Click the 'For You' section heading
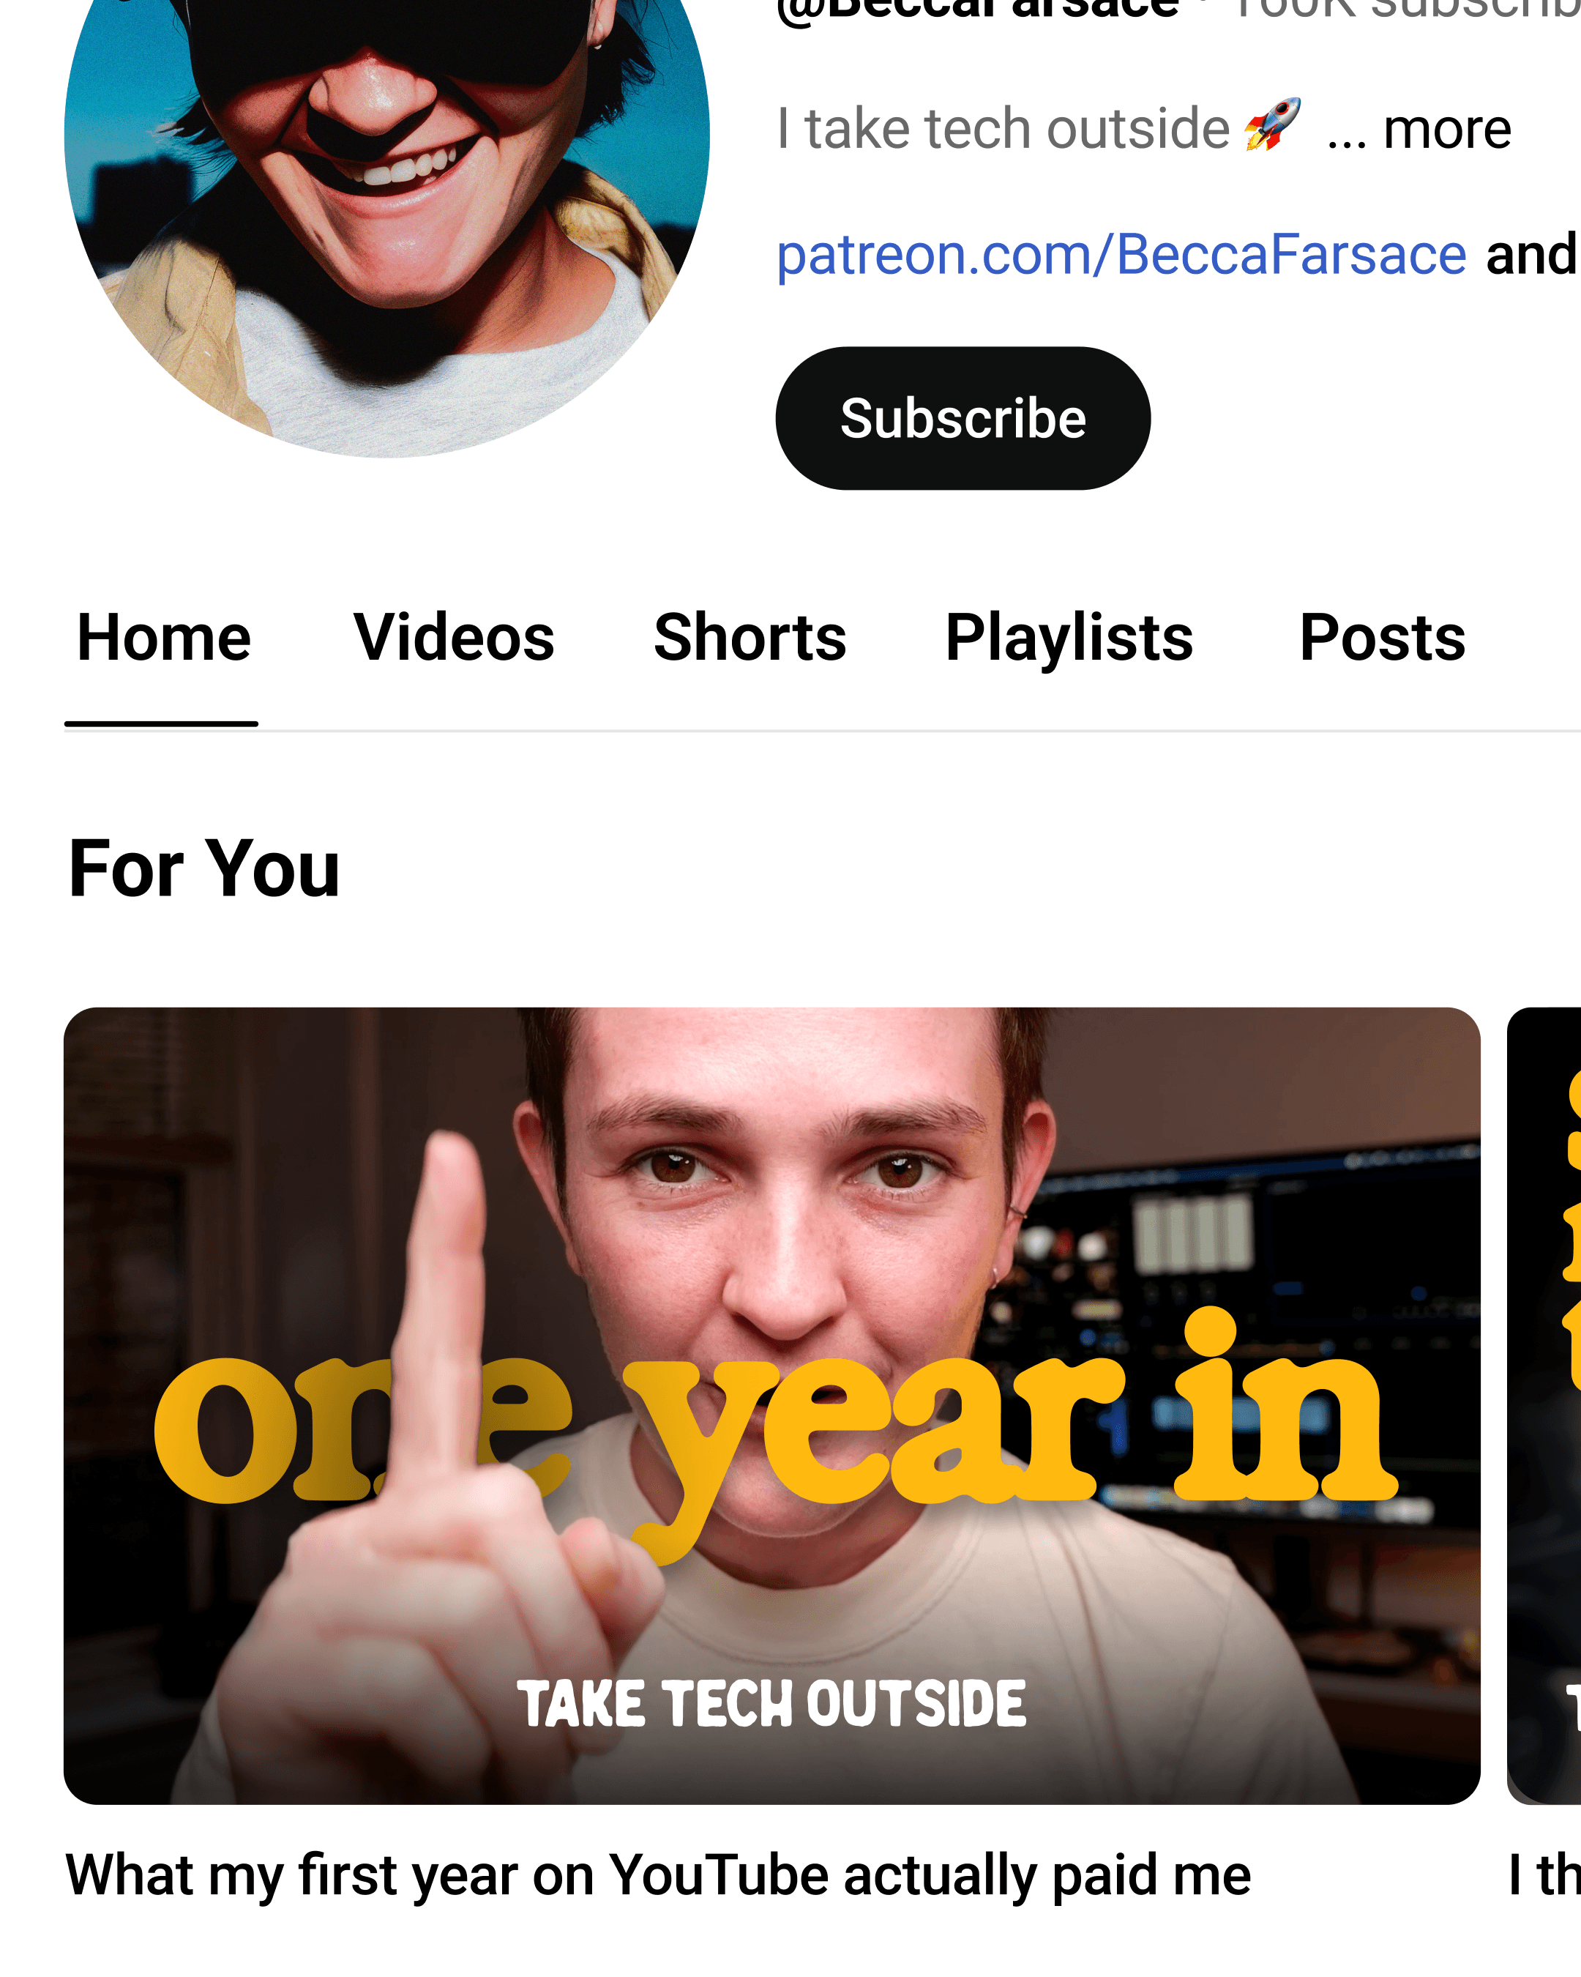Viewport: 1581px width, 1977px height. (203, 868)
